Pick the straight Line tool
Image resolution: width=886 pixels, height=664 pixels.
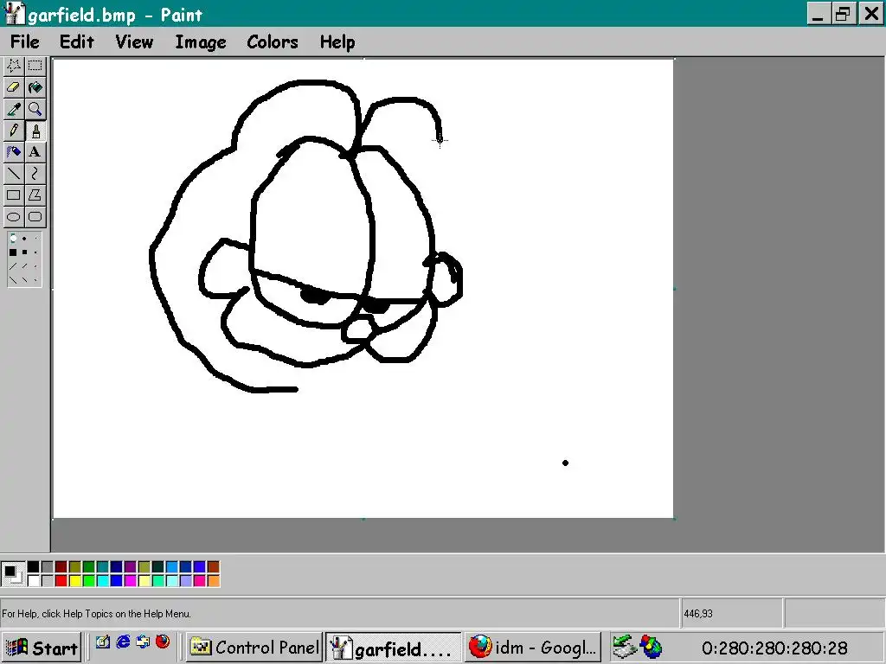(x=14, y=173)
